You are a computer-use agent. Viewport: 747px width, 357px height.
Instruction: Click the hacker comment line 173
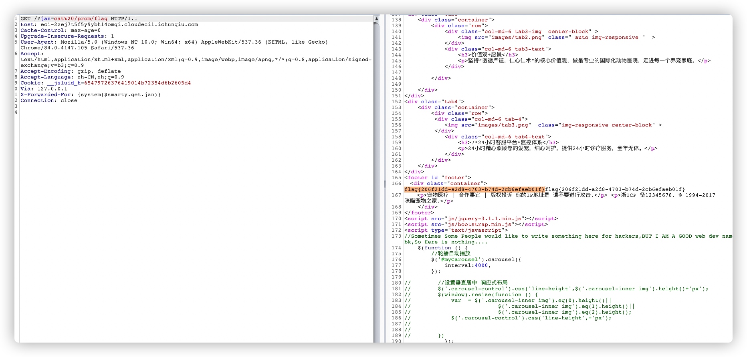pos(568,239)
